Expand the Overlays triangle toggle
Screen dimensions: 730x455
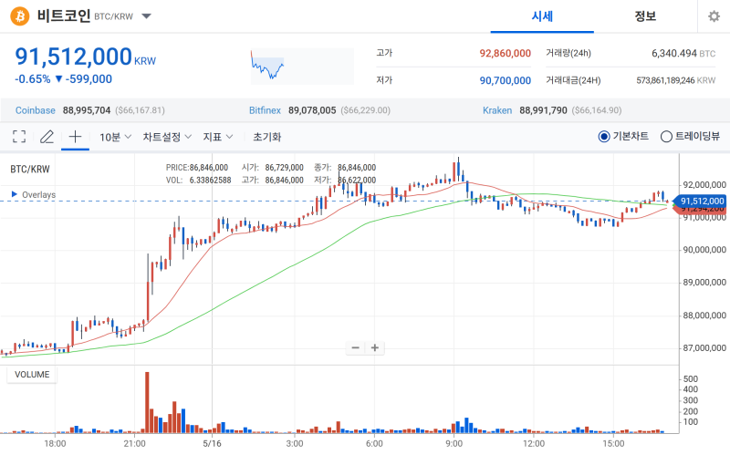pos(14,194)
